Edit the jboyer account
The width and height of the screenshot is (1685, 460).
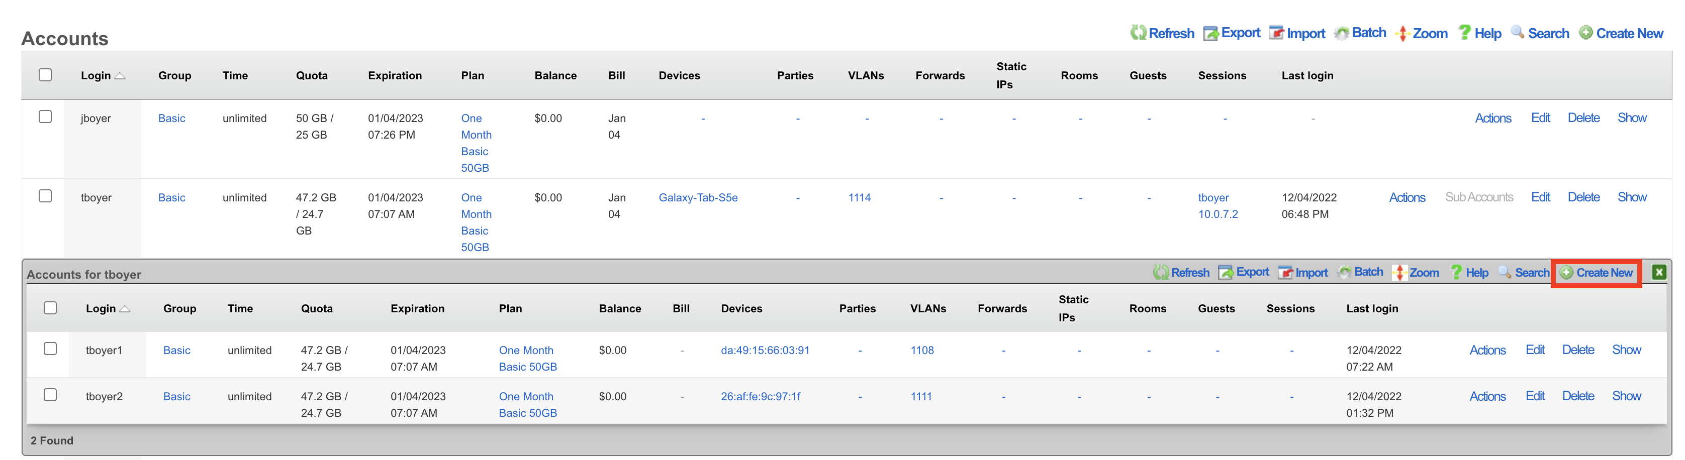(1540, 118)
